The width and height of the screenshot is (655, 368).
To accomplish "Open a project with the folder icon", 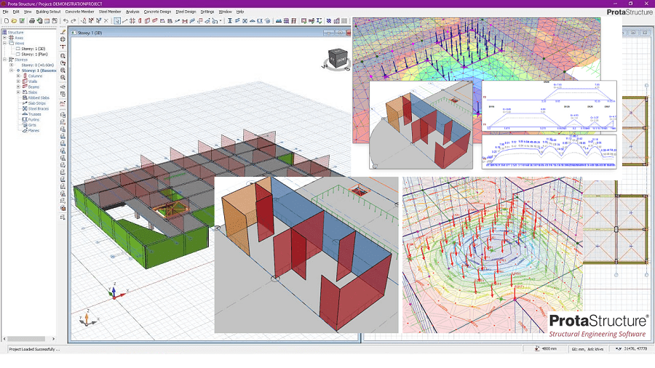I will [x=15, y=21].
